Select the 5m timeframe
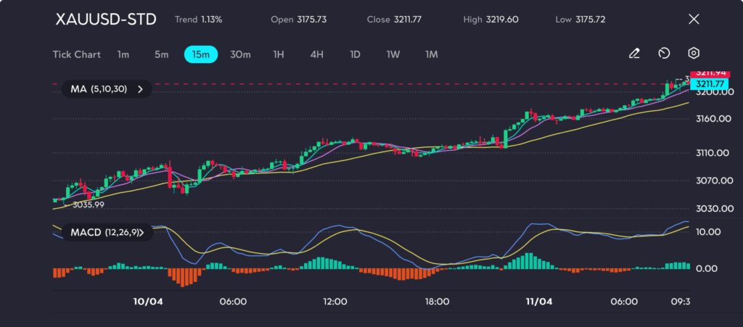The image size is (743, 327). [x=161, y=54]
